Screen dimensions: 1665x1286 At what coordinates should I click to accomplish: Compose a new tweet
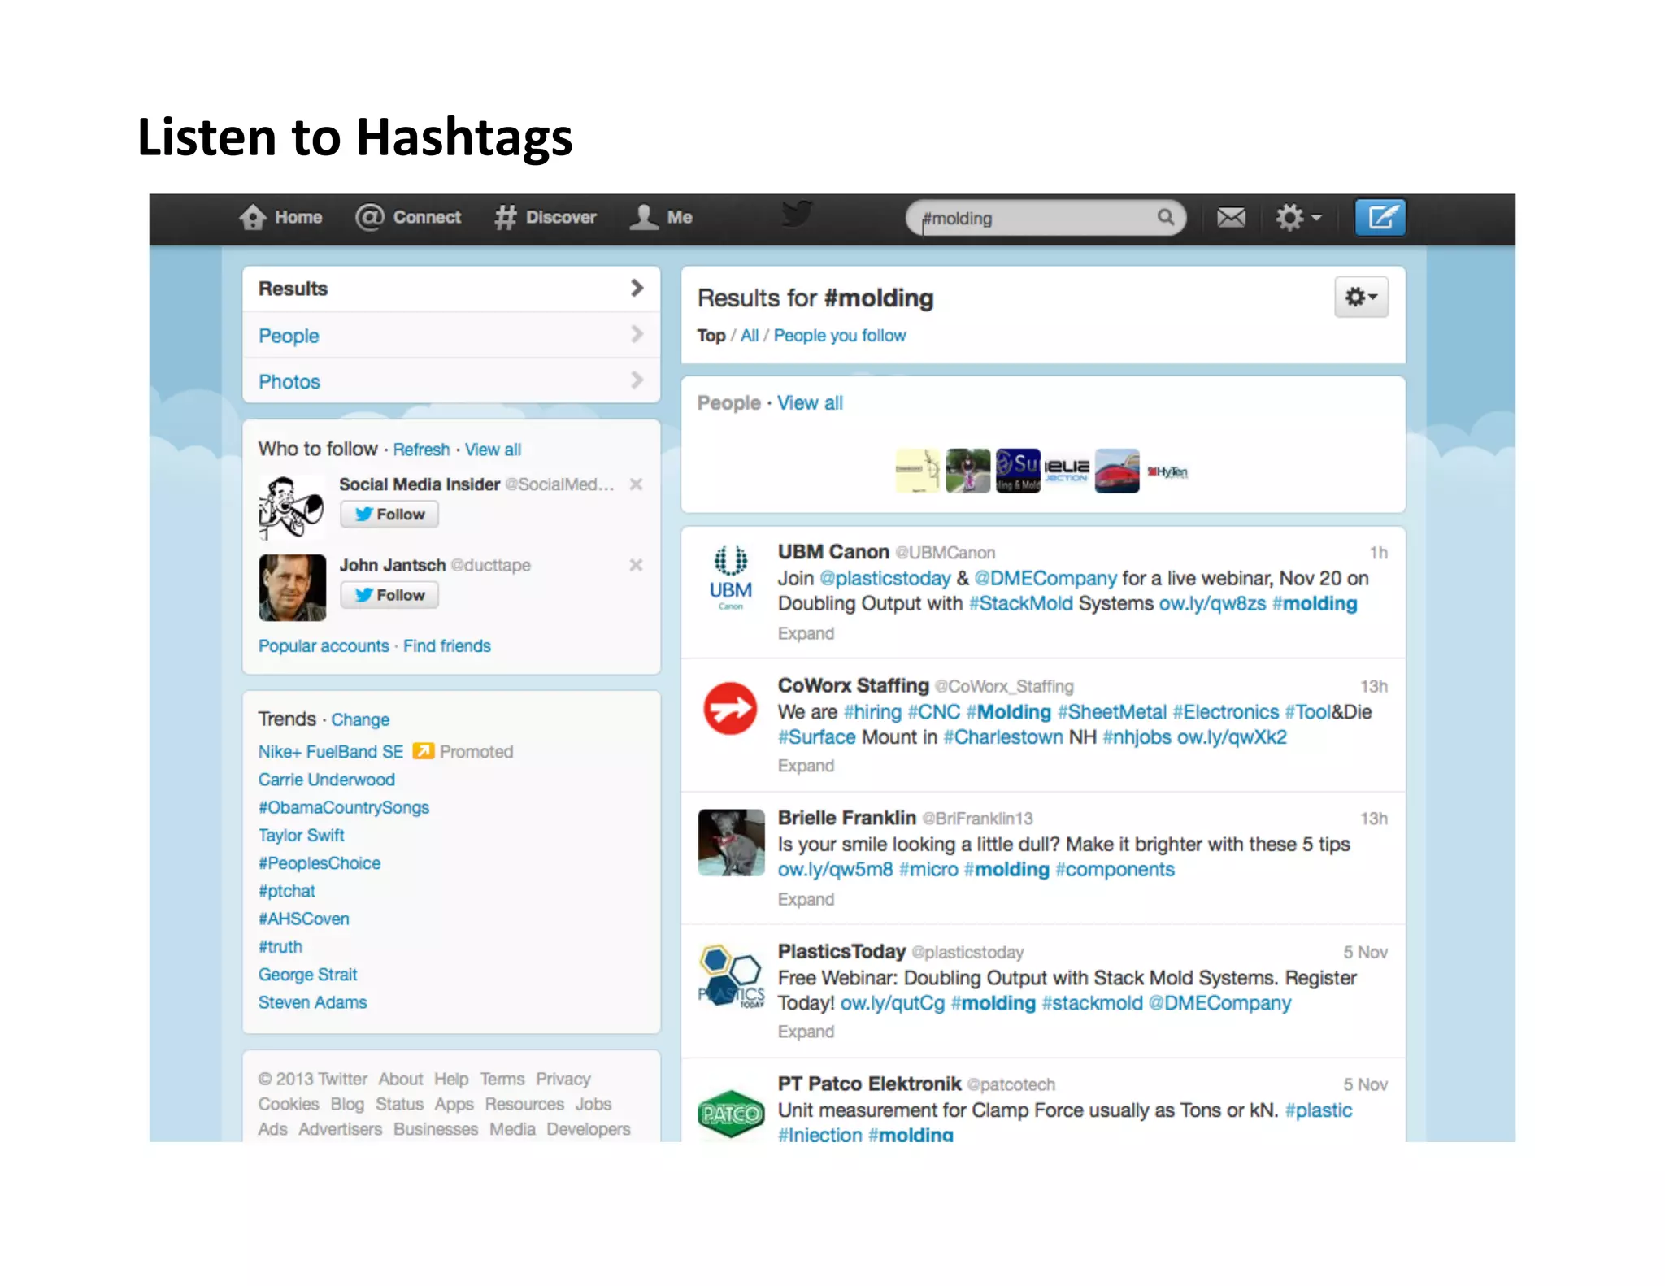coord(1380,217)
